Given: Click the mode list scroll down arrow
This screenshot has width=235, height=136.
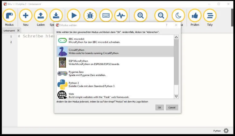Looking at the screenshot, I should coord(176,96).
